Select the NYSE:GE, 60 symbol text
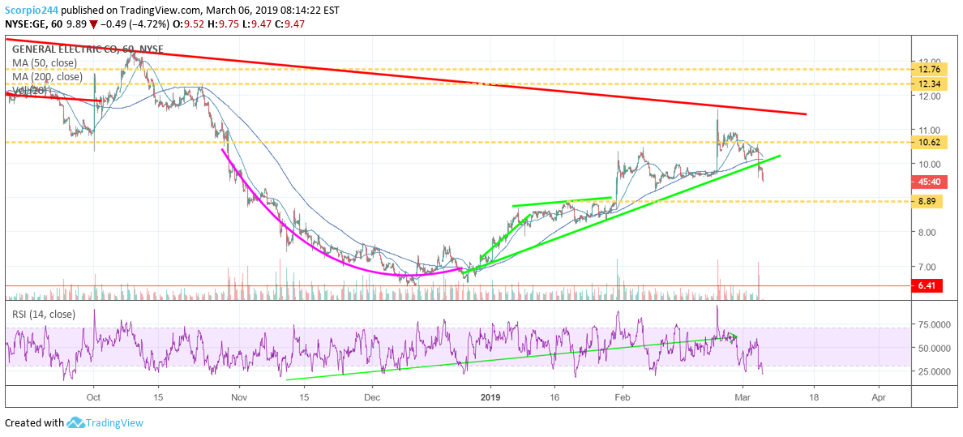963x437 pixels. (33, 24)
